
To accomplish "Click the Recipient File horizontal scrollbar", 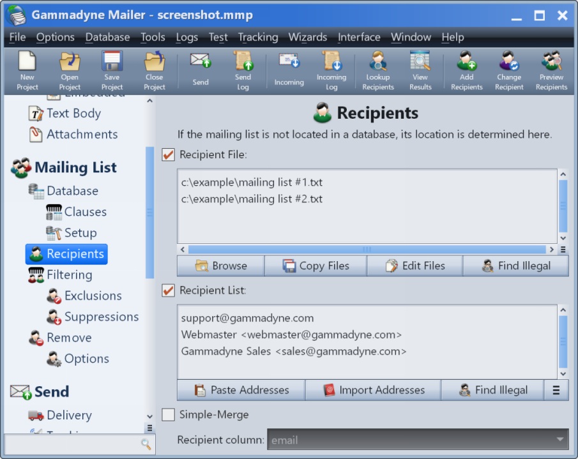I will pos(367,250).
